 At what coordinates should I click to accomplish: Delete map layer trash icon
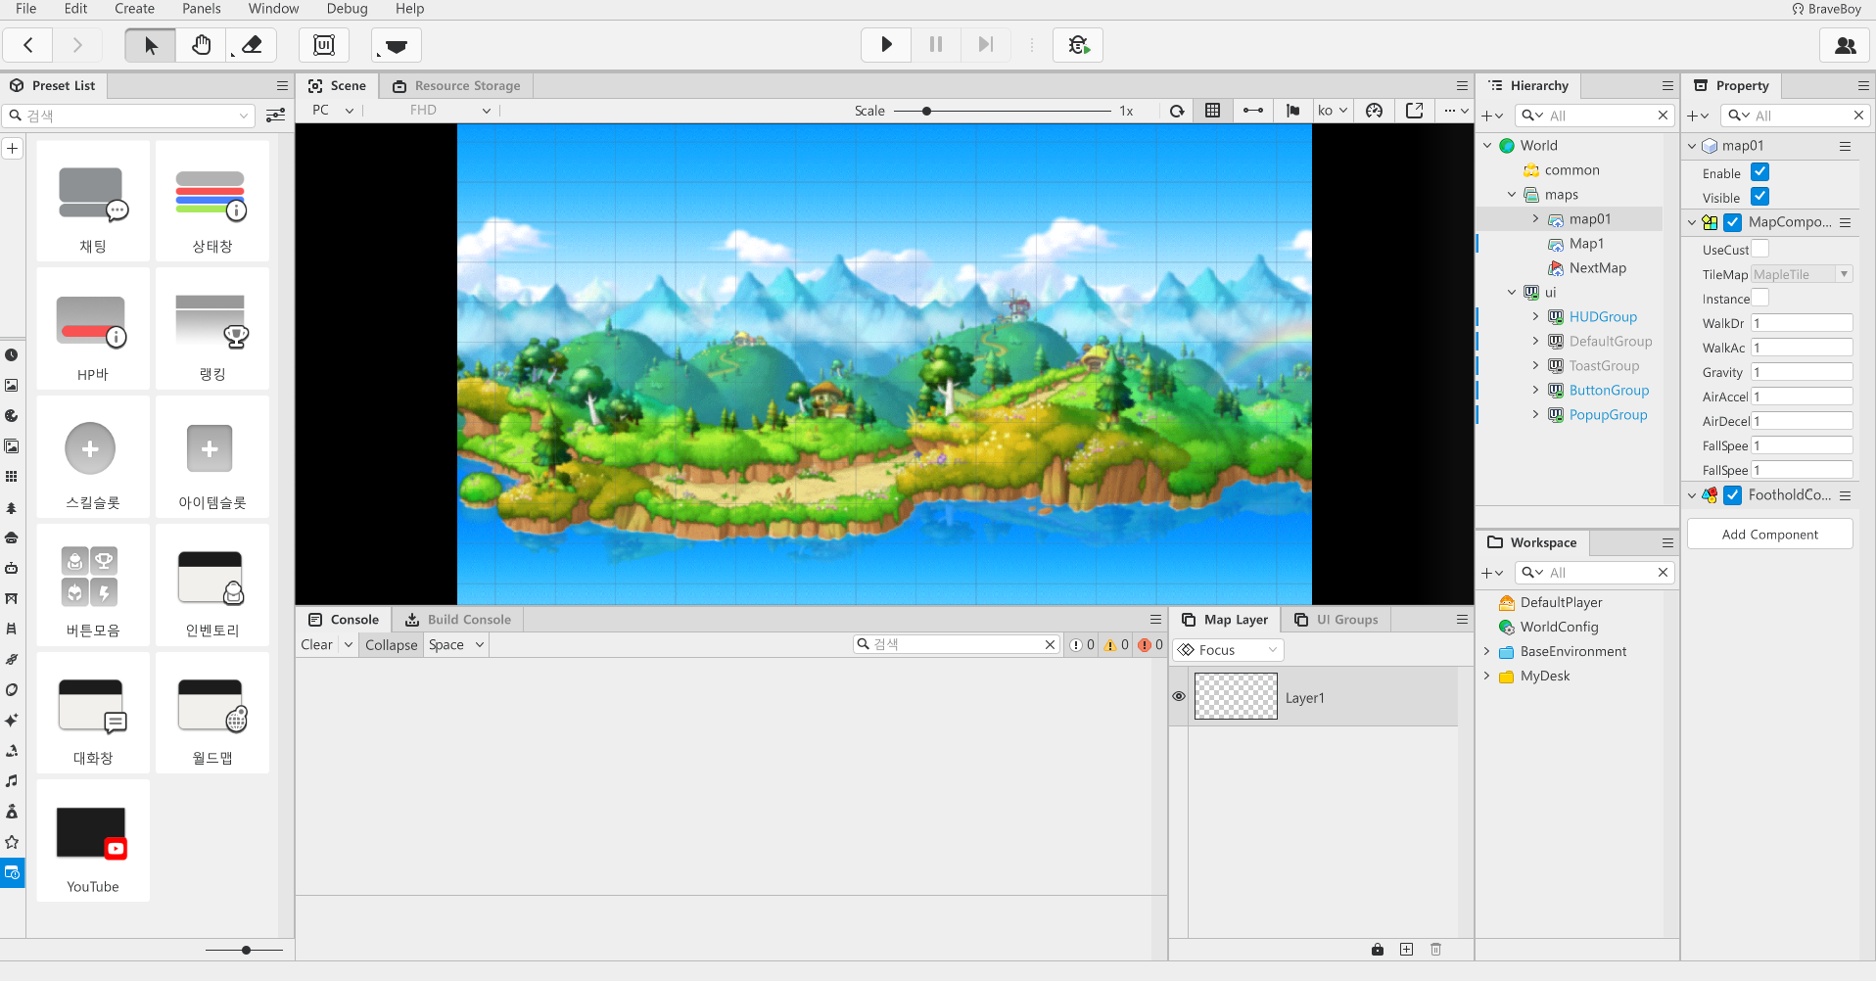(1435, 950)
